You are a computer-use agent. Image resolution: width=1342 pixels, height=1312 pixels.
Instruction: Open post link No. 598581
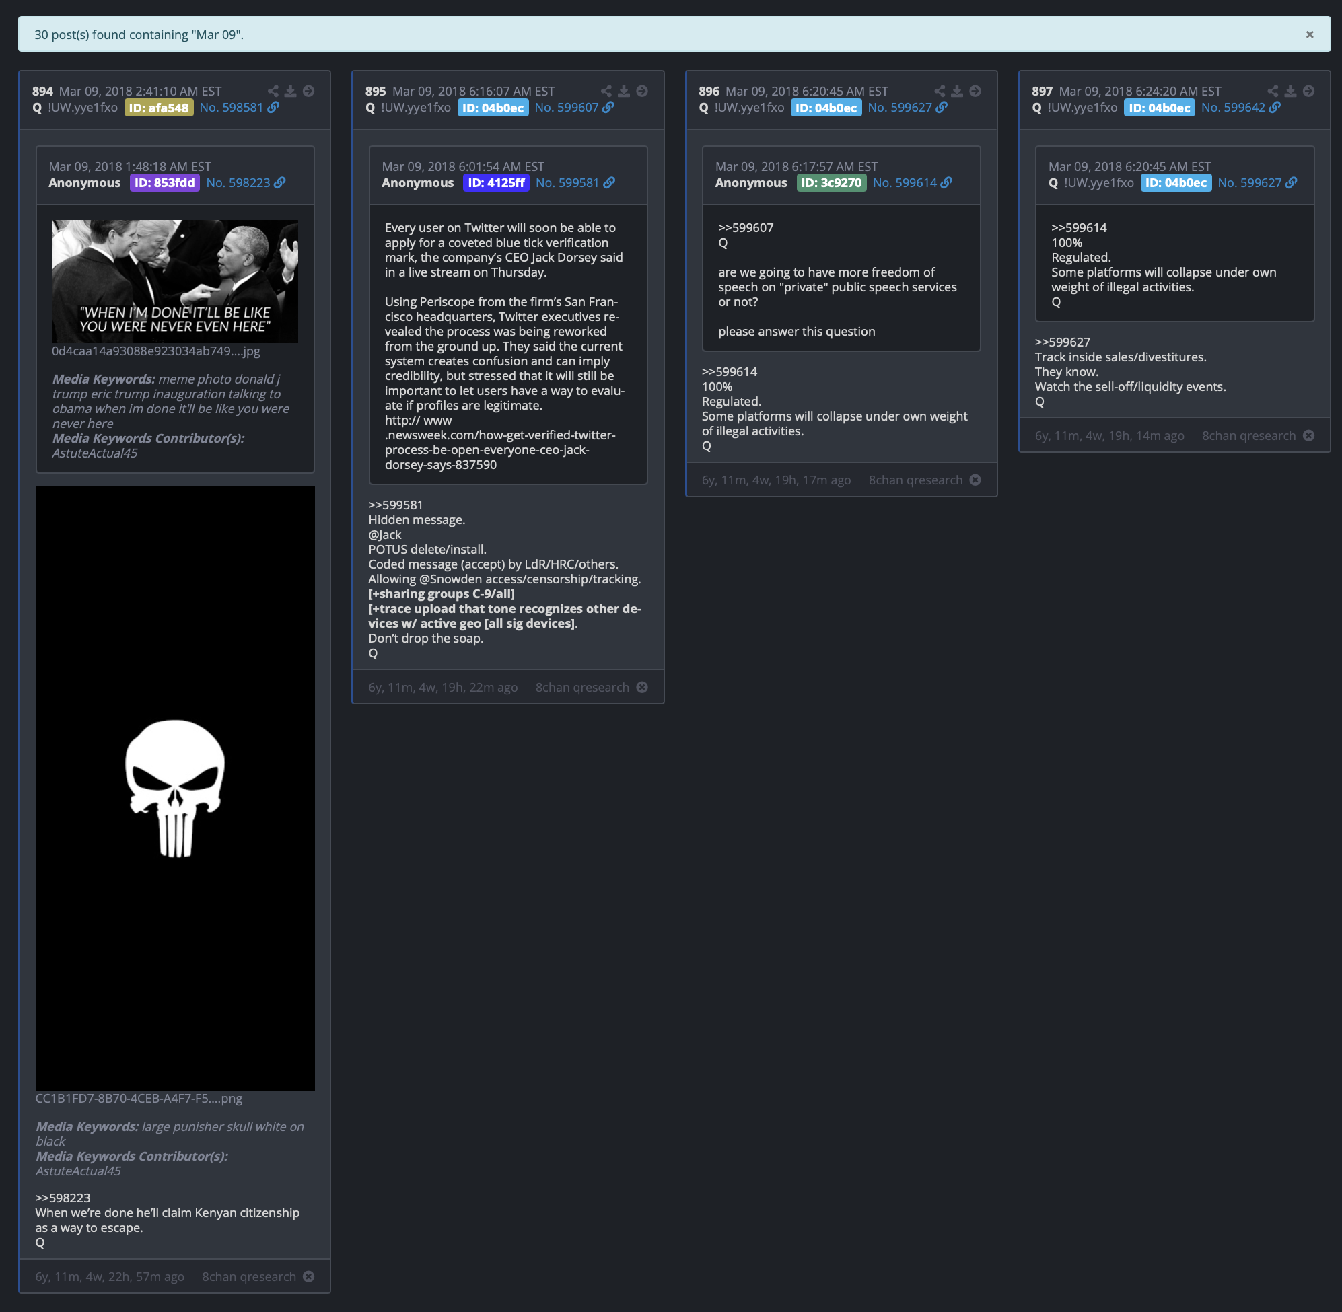click(232, 108)
